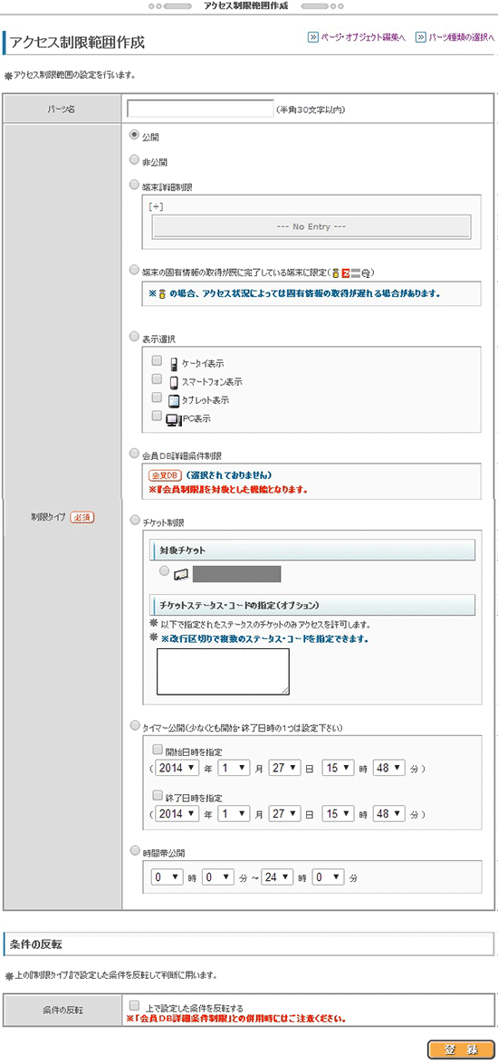
Task: Click the --- No Entry --- bar
Action: click(312, 226)
